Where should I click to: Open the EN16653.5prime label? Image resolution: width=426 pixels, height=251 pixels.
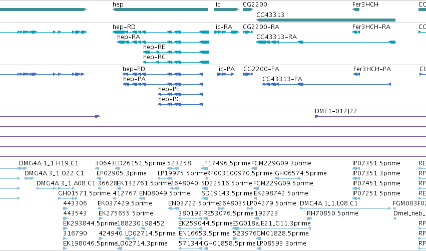tap(204, 233)
